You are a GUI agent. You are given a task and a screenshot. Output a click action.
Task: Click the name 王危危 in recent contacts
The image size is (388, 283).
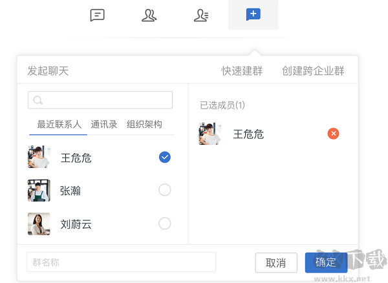[76, 158]
